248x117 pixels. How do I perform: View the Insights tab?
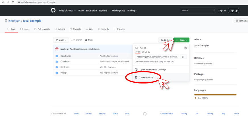click(119, 29)
